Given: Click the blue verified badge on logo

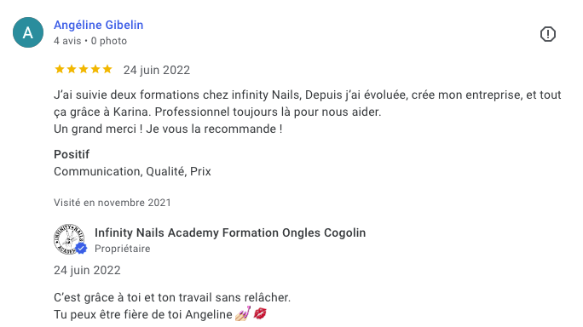Looking at the screenshot, I should click(x=81, y=248).
